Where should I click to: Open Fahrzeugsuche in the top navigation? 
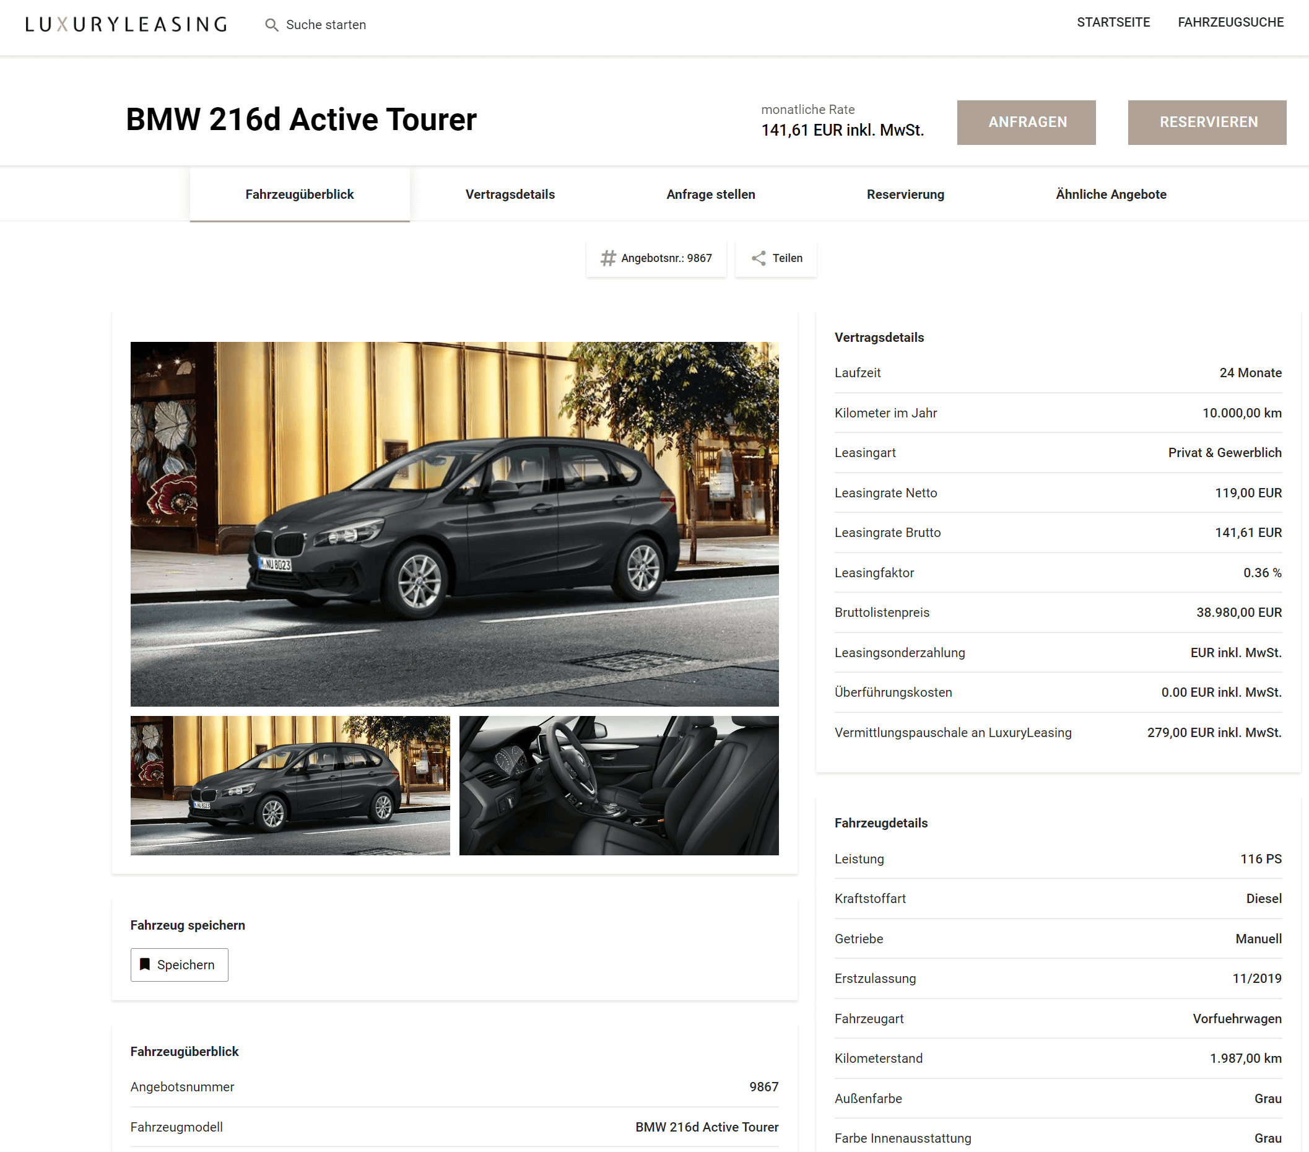[1230, 22]
